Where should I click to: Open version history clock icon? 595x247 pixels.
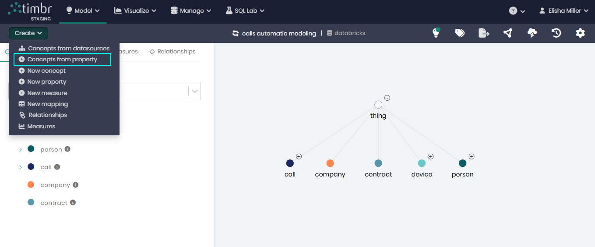(556, 33)
